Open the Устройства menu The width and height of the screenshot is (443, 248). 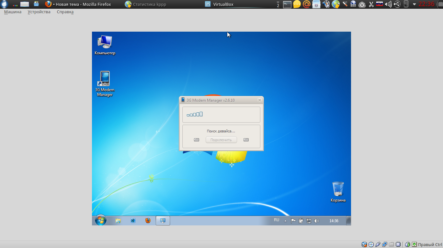pos(39,12)
